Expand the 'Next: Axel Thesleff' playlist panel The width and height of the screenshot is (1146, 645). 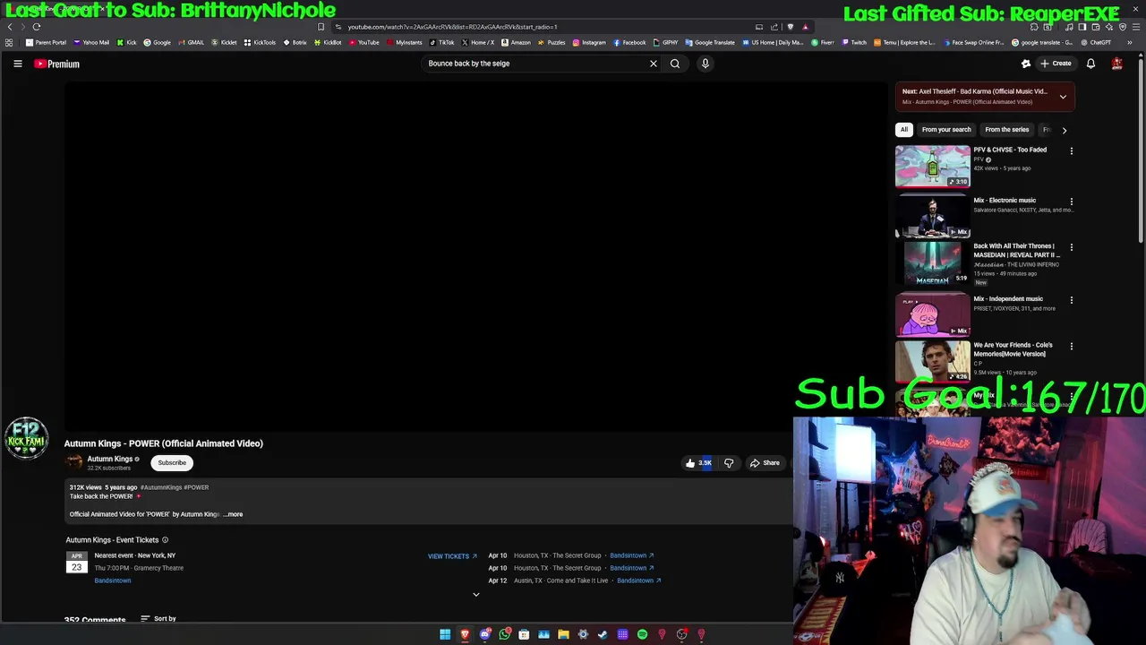click(1063, 97)
